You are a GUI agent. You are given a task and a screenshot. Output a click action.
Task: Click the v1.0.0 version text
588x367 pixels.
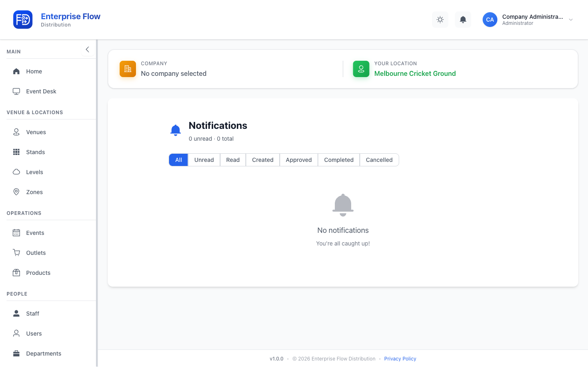pyautogui.click(x=276, y=359)
